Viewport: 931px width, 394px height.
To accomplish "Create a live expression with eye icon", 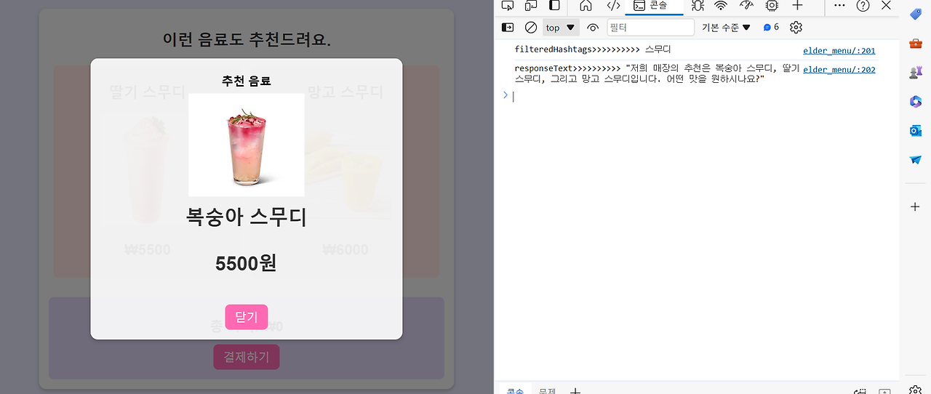I will click(x=593, y=28).
